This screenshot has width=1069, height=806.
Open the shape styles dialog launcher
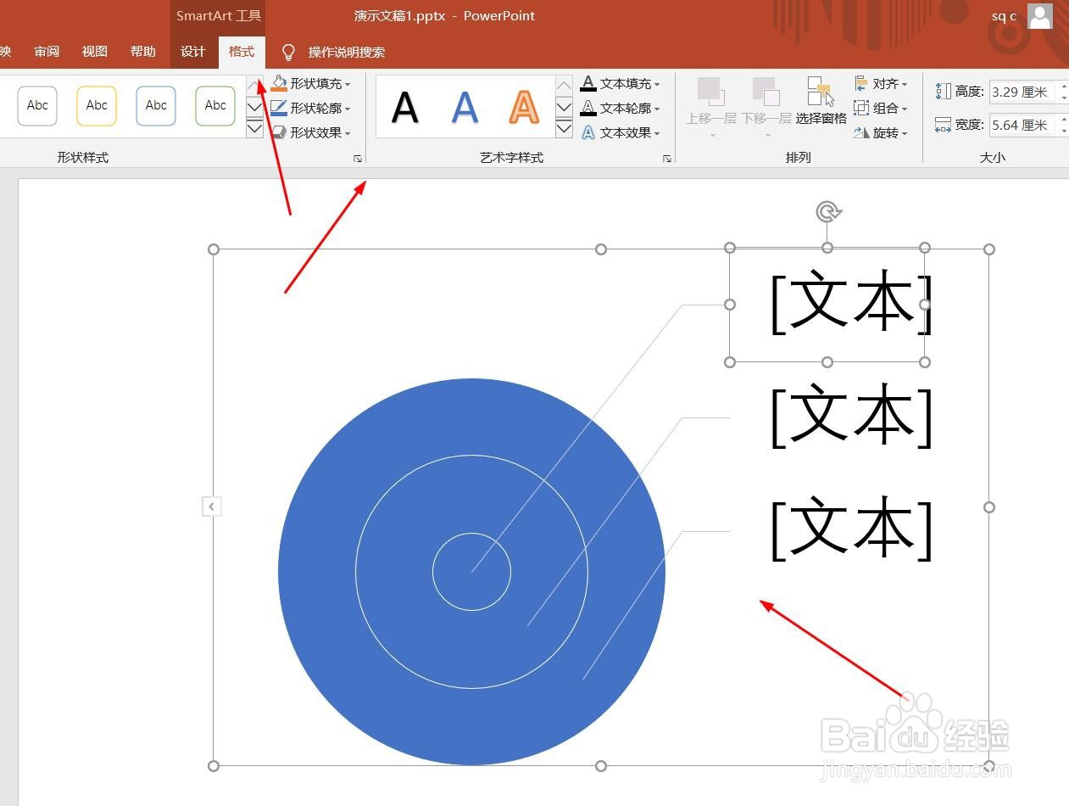358,159
